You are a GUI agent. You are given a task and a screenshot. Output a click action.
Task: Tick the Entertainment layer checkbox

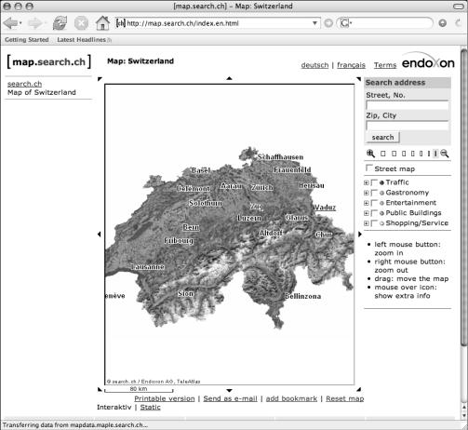point(374,203)
